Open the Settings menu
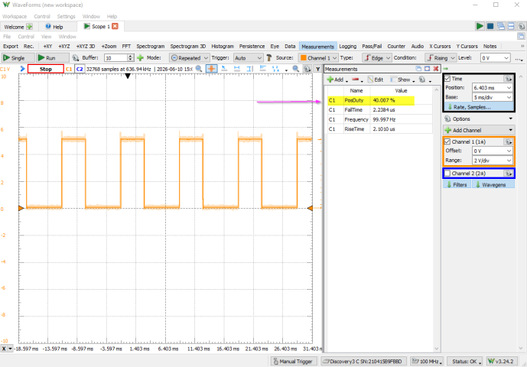Viewport: 527px width, 367px height. pos(66,16)
